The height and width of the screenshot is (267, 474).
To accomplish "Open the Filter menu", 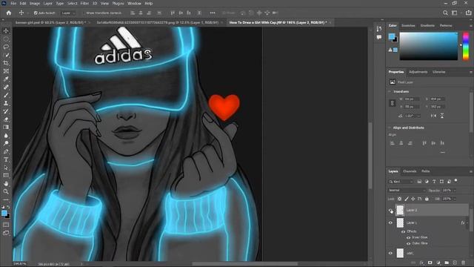I will 84,3.
